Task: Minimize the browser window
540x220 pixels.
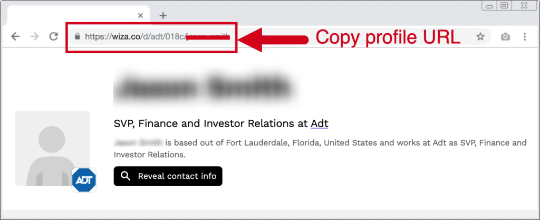Action: [x=488, y=5]
